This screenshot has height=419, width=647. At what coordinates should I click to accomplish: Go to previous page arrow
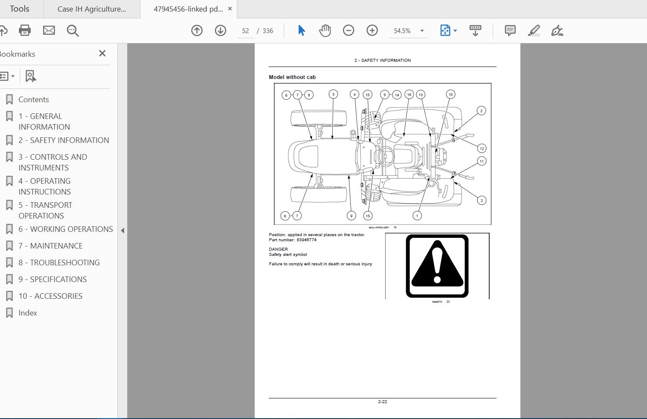pos(197,30)
